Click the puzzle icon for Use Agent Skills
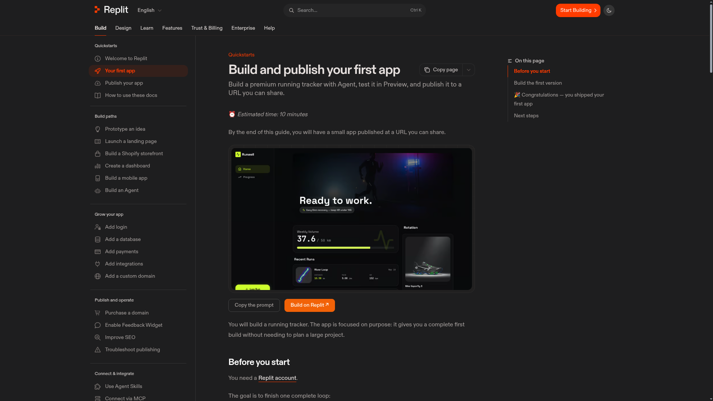The height and width of the screenshot is (401, 713). [98, 387]
